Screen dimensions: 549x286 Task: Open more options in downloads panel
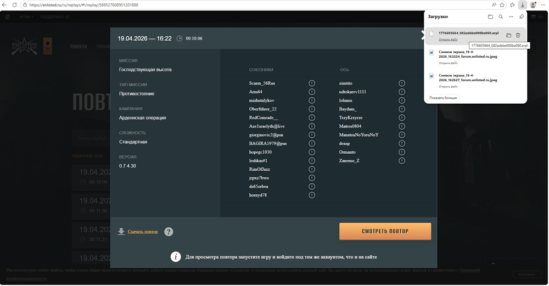(511, 17)
